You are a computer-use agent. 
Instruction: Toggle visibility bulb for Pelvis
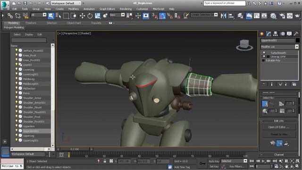tap(17, 93)
